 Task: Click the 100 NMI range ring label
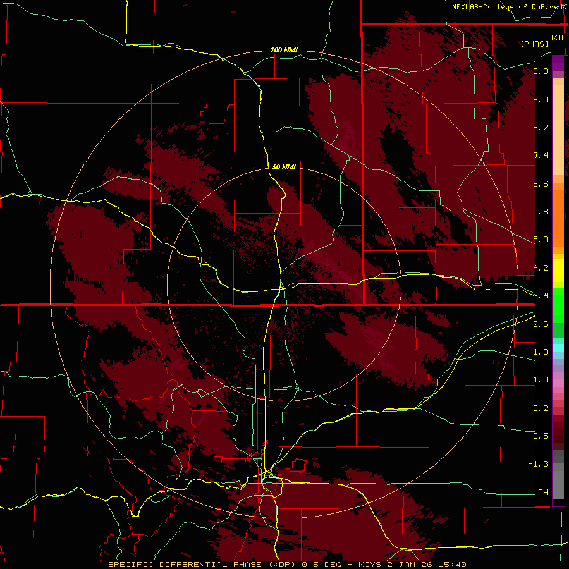tap(284, 50)
